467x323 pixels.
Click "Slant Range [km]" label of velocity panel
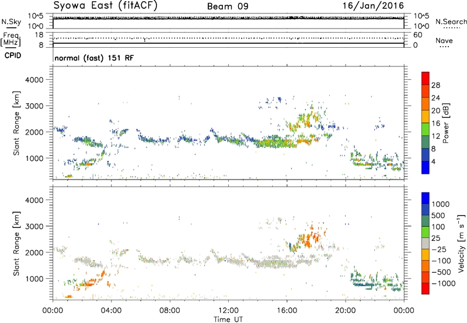click(16, 243)
